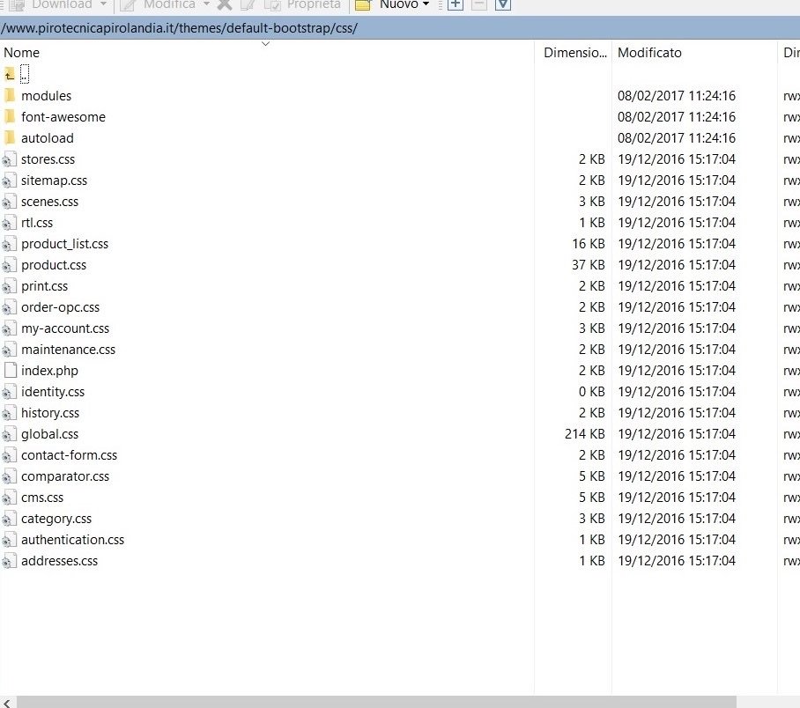Click the parent directory up-arrow icon
This screenshot has height=708, width=800.
pyautogui.click(x=9, y=75)
